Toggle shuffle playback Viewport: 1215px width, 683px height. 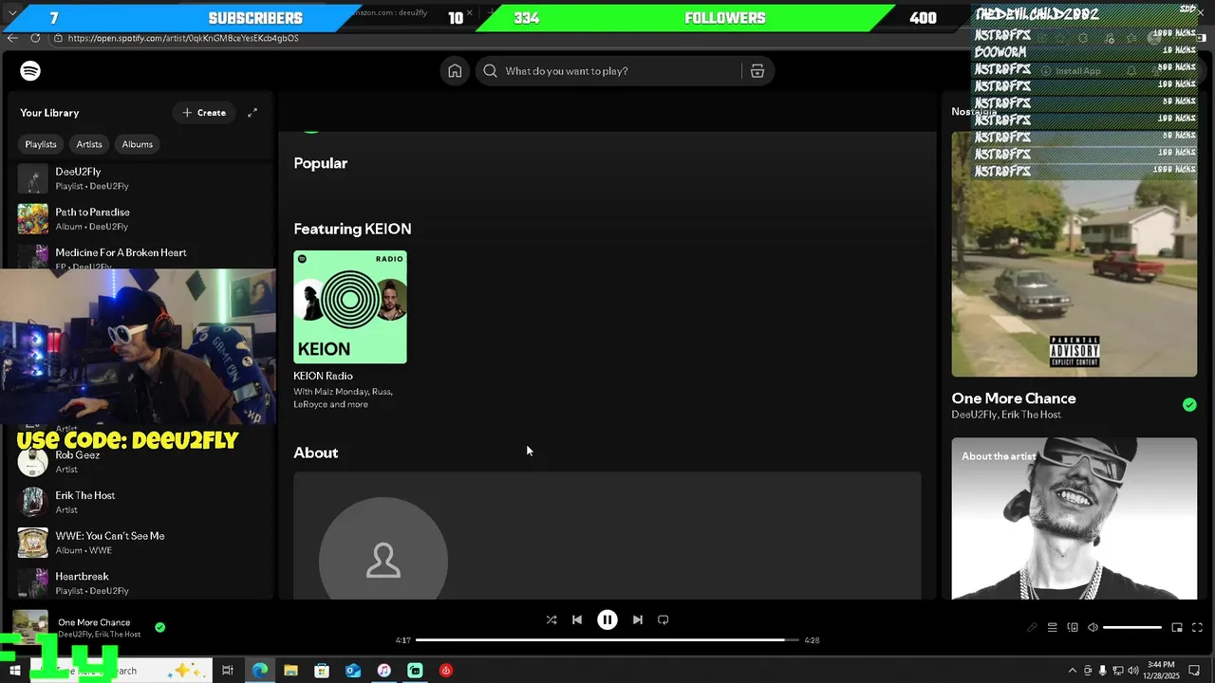coord(551,619)
